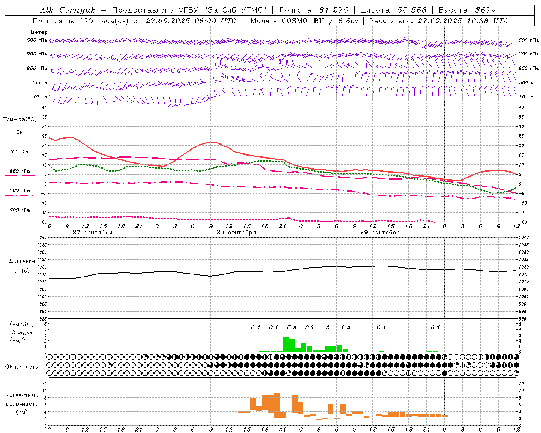Click the computed timestamp 27.09.2025 10:38 UTC
541x433 pixels.
click(x=463, y=21)
